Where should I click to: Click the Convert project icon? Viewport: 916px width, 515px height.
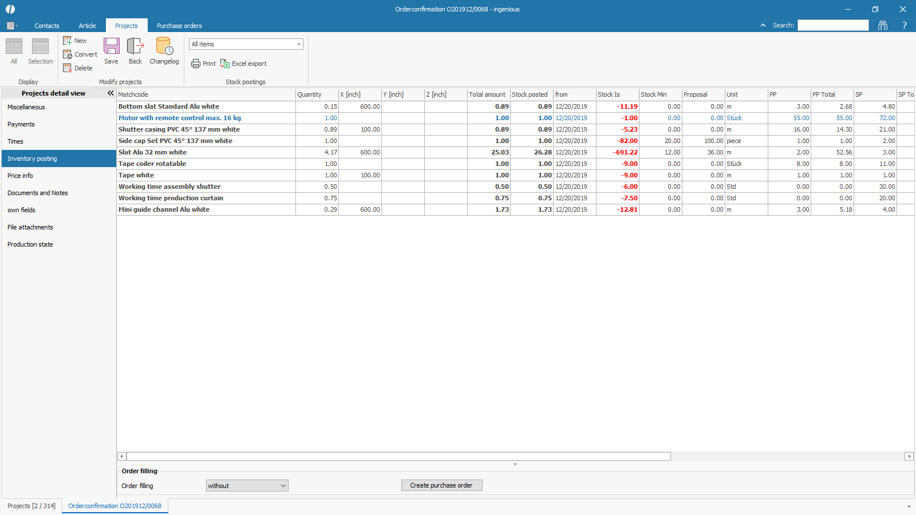pyautogui.click(x=68, y=54)
